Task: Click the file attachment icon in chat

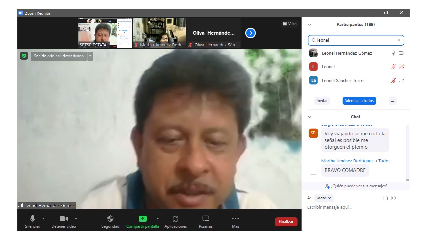Action: [386, 198]
